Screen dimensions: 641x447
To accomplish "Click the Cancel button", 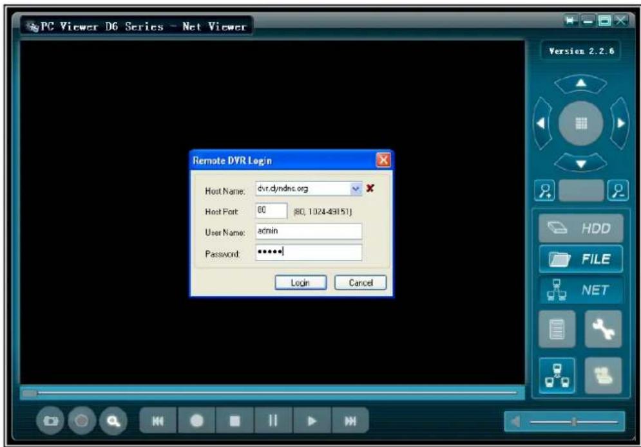I will (x=360, y=282).
